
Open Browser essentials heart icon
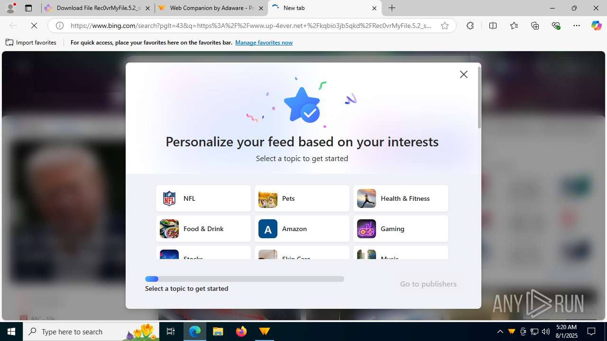pyautogui.click(x=556, y=26)
